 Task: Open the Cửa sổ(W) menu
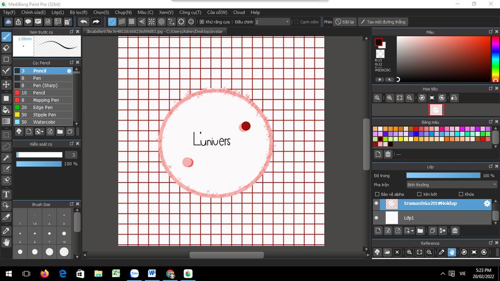point(217,12)
